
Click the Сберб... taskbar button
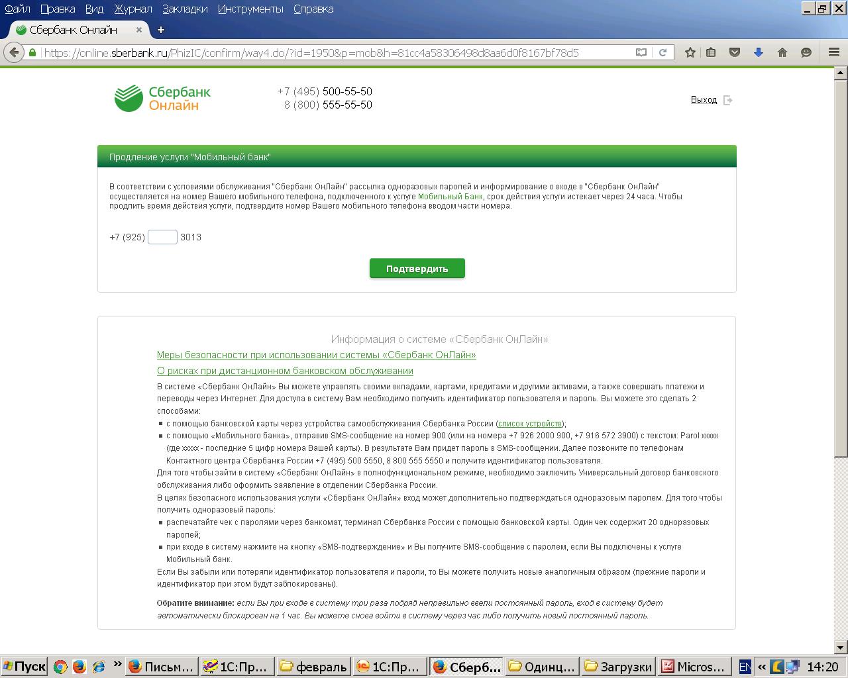click(466, 667)
